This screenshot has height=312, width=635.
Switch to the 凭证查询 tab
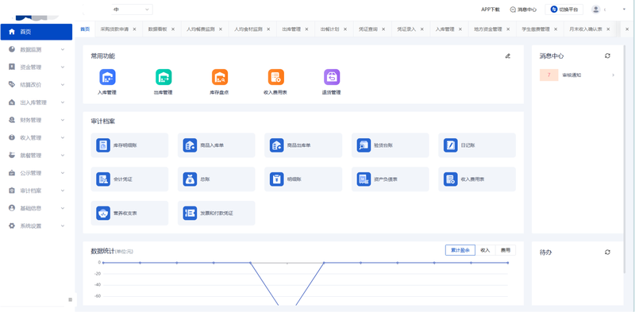click(x=368, y=29)
